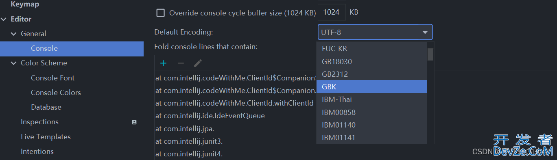Select the com.intellij.ide.IdeEventQueue fold line
Screen dimensions: 557x160
(210, 116)
